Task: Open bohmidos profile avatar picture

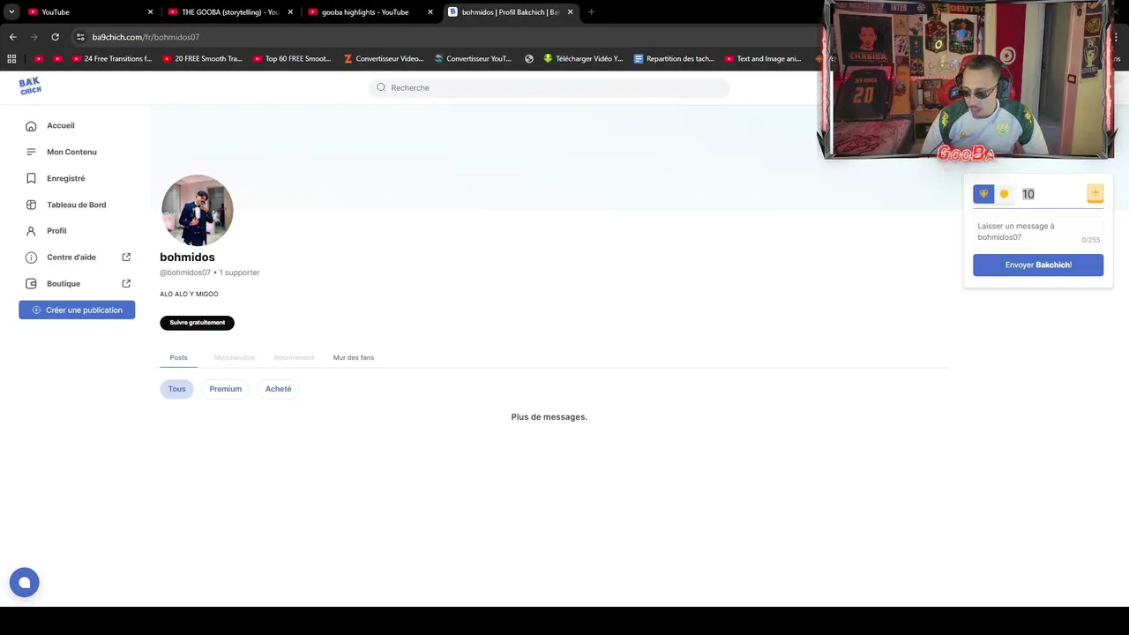Action: (197, 210)
